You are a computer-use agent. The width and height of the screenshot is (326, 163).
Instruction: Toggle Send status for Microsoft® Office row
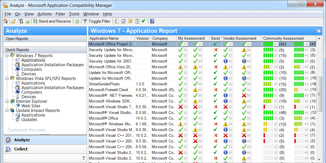point(216,118)
